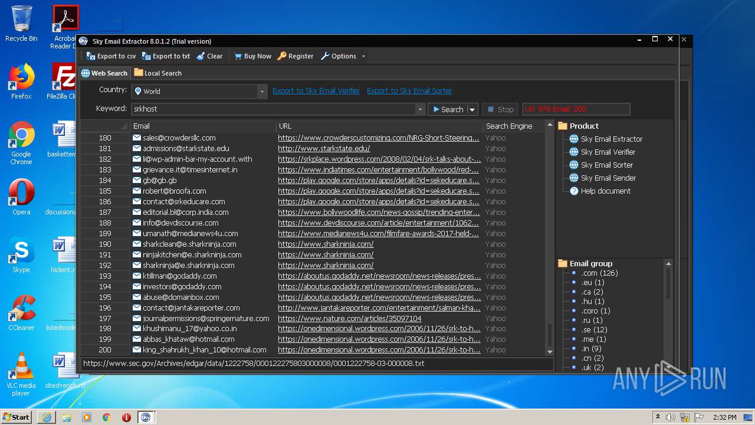This screenshot has width=755, height=425.
Task: Open Firefox desktop icon
Action: [21, 81]
